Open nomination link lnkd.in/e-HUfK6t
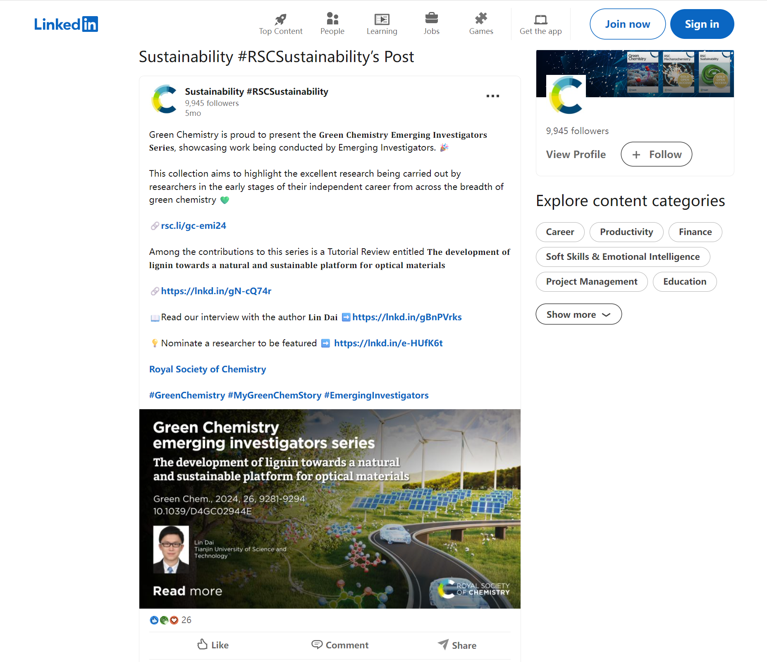 click(x=388, y=343)
